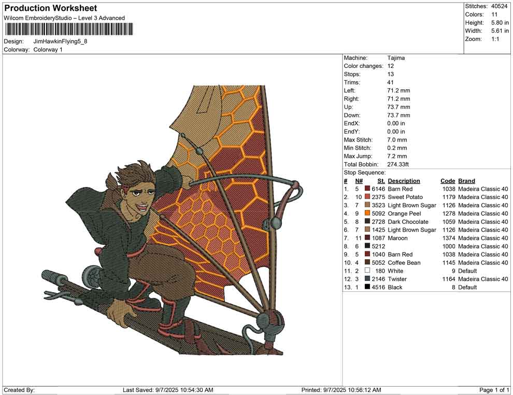Click the 'Stop Sequence:' label

(x=365, y=173)
